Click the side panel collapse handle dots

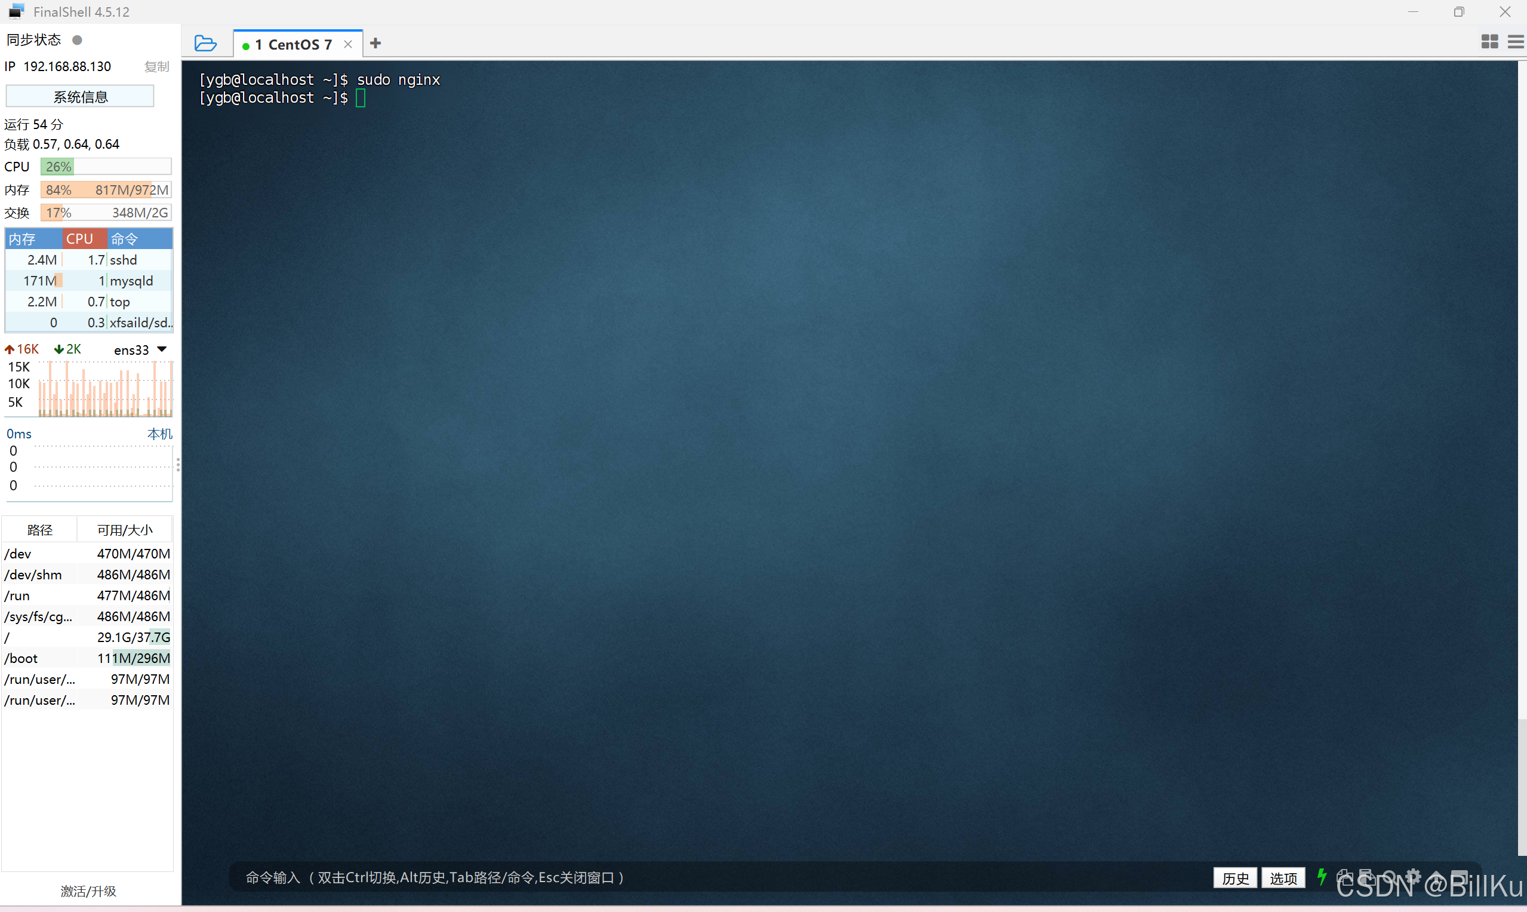178,465
